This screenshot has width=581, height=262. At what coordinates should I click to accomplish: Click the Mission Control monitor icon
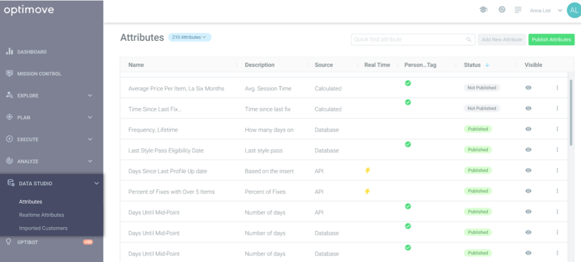10,74
